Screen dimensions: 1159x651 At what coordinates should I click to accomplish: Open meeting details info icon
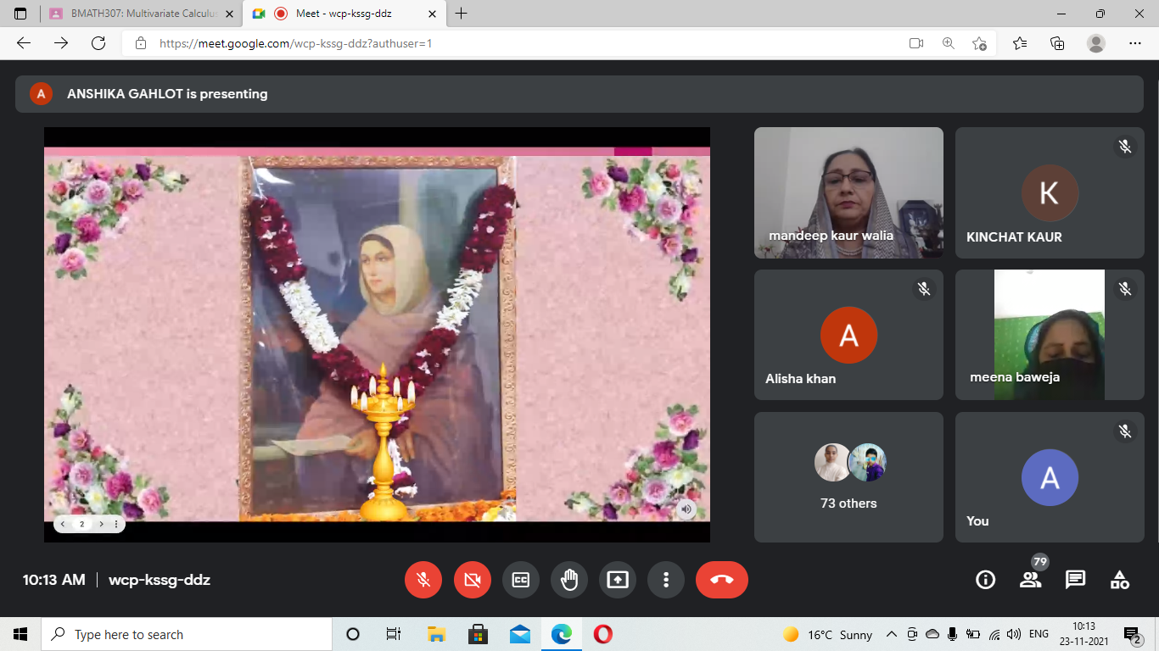985,580
